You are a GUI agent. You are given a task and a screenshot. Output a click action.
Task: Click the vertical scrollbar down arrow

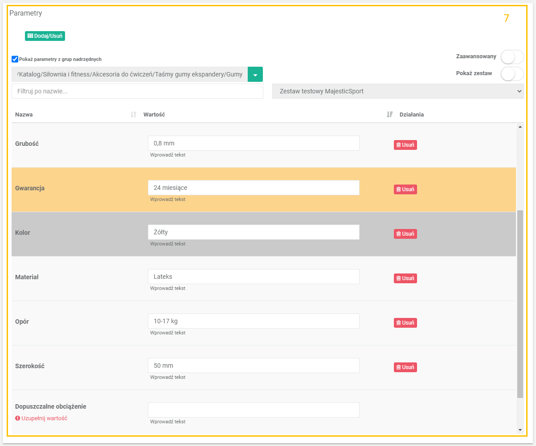tap(520, 430)
